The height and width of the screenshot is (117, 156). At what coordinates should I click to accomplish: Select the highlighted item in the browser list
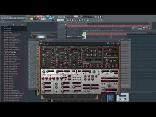click(x=11, y=53)
